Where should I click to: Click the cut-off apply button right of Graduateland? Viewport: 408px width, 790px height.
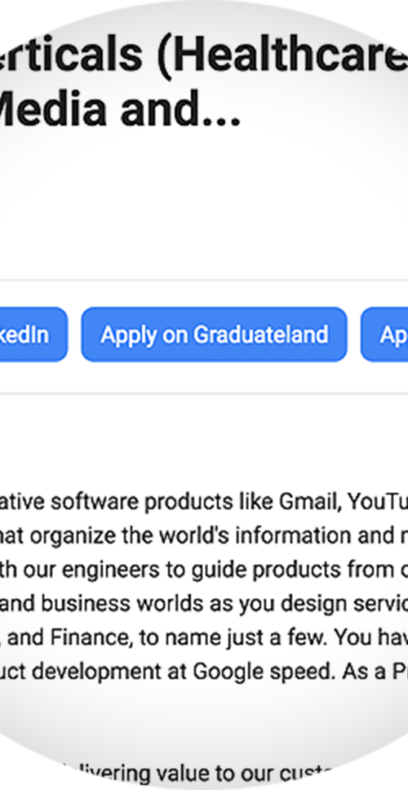point(384,335)
